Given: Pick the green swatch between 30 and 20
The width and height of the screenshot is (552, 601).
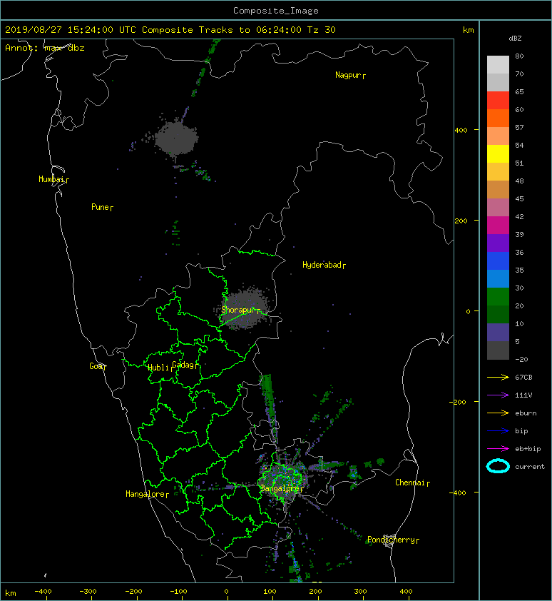Looking at the screenshot, I should 498,296.
